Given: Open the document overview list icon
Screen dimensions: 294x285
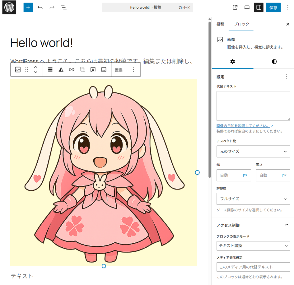Looking at the screenshot, I should [x=64, y=7].
